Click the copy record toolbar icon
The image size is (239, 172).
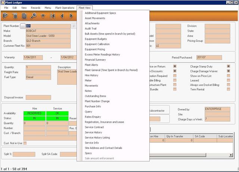coord(24,16)
